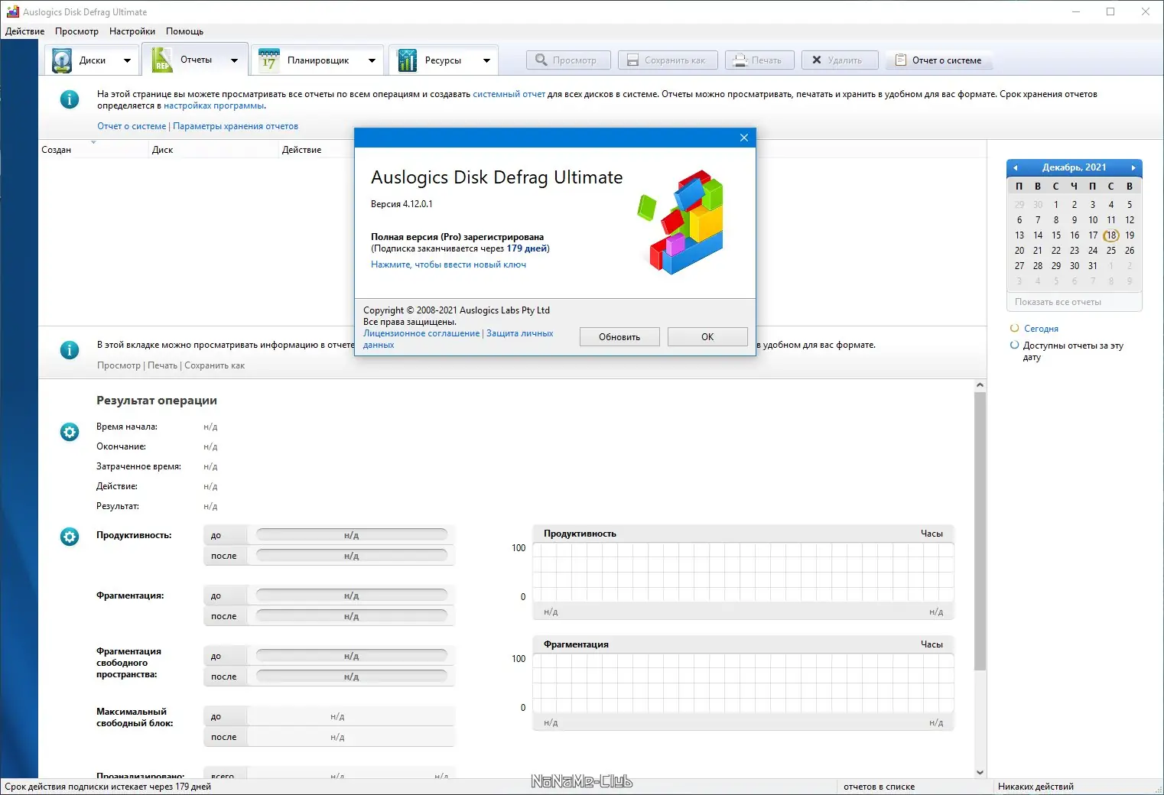Image resolution: width=1164 pixels, height=795 pixels.
Task: Click the Обновить button in dialog
Action: (619, 337)
